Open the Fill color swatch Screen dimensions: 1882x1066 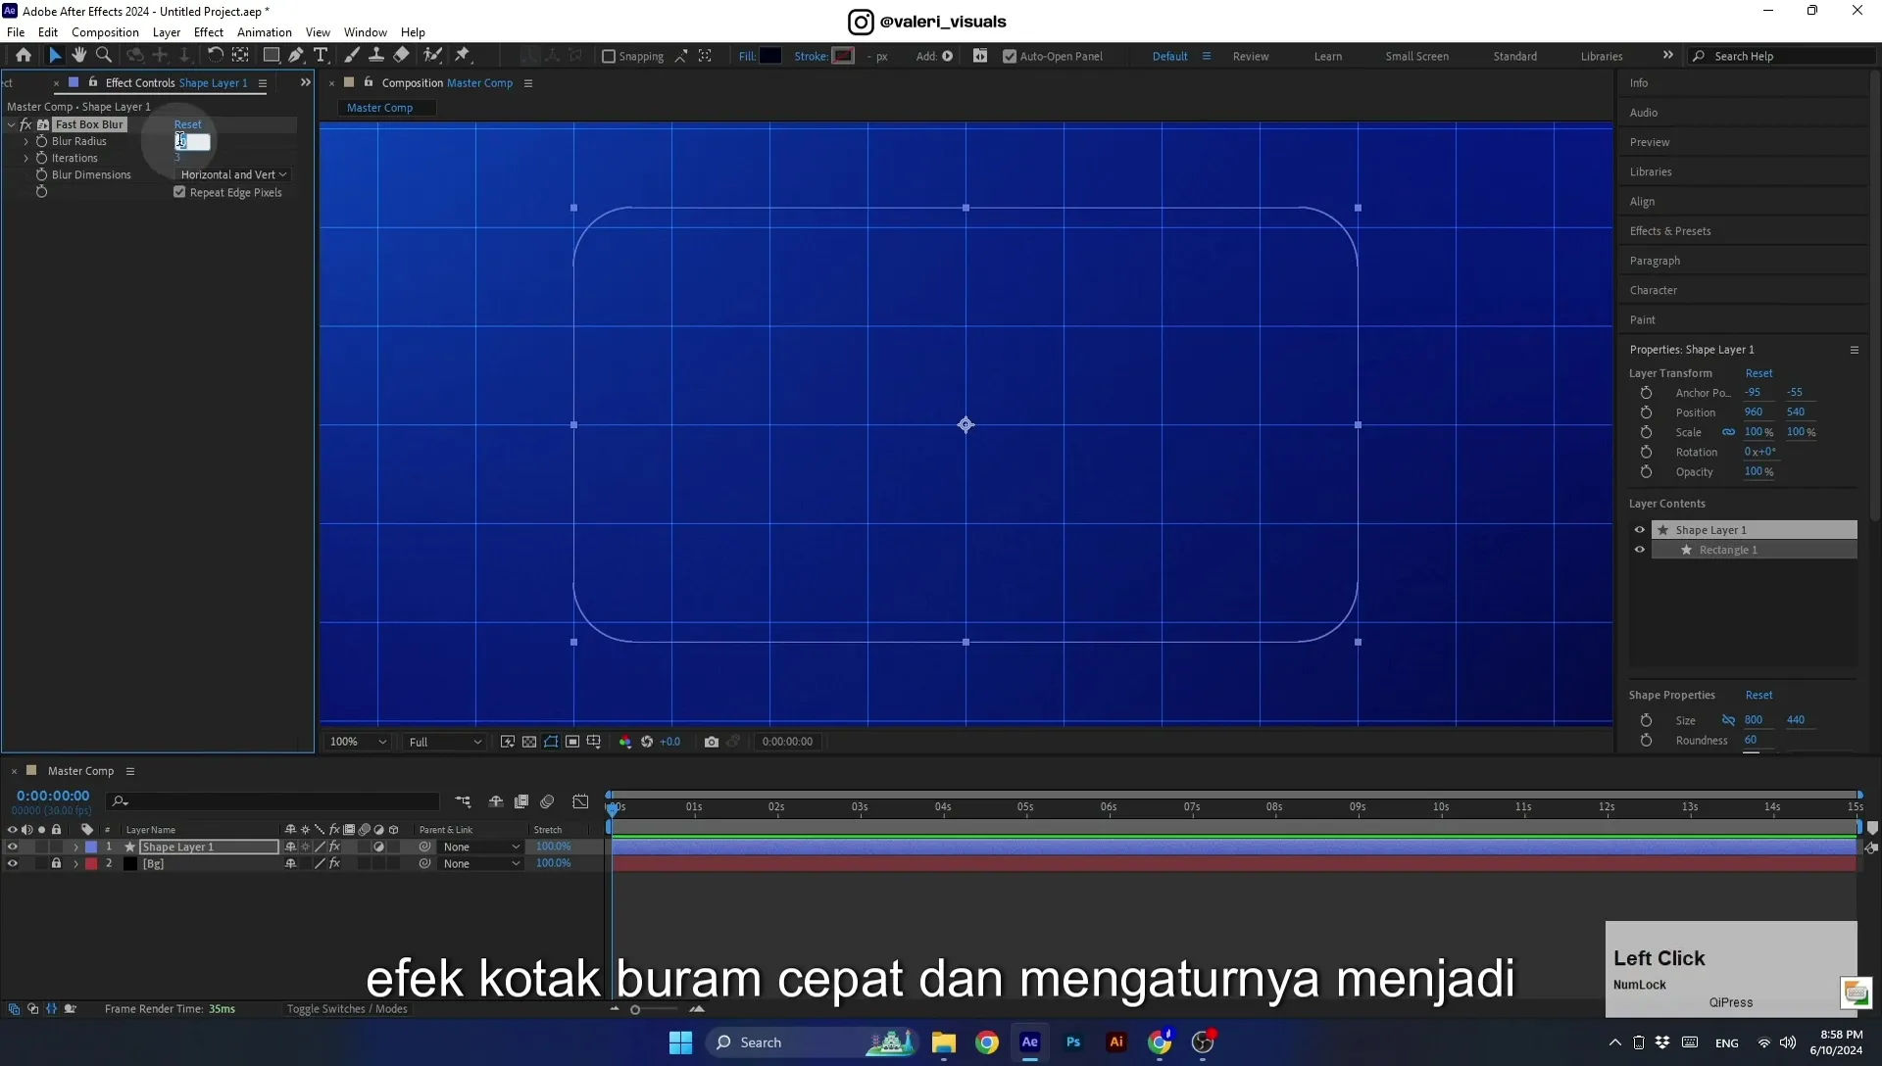(770, 56)
